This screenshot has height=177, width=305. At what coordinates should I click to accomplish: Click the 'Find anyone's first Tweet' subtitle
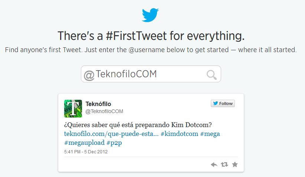click(x=151, y=50)
